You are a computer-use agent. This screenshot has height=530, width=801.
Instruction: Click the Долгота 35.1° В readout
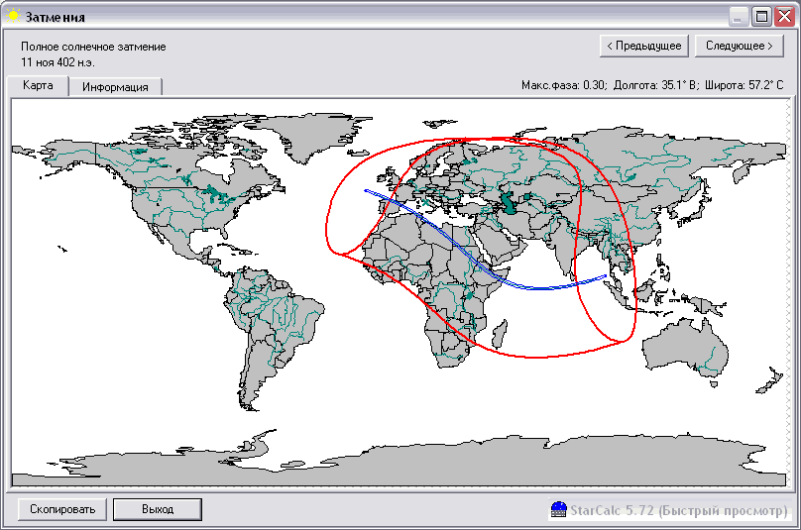coord(655,85)
